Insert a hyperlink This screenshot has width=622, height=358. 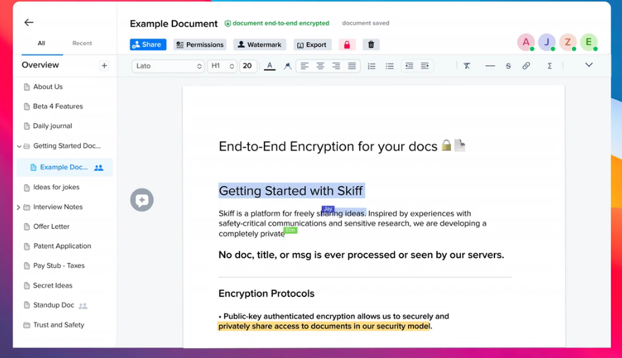coord(526,66)
